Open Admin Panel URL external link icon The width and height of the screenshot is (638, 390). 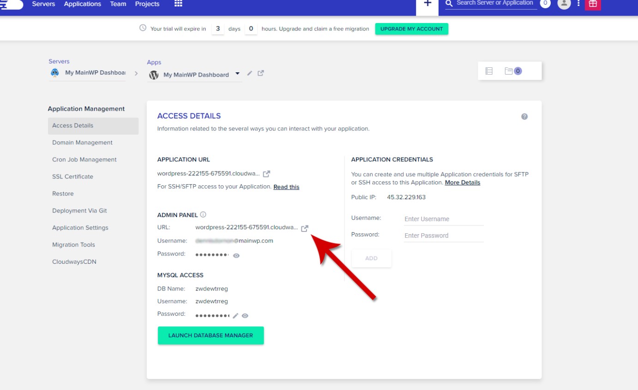(x=305, y=228)
